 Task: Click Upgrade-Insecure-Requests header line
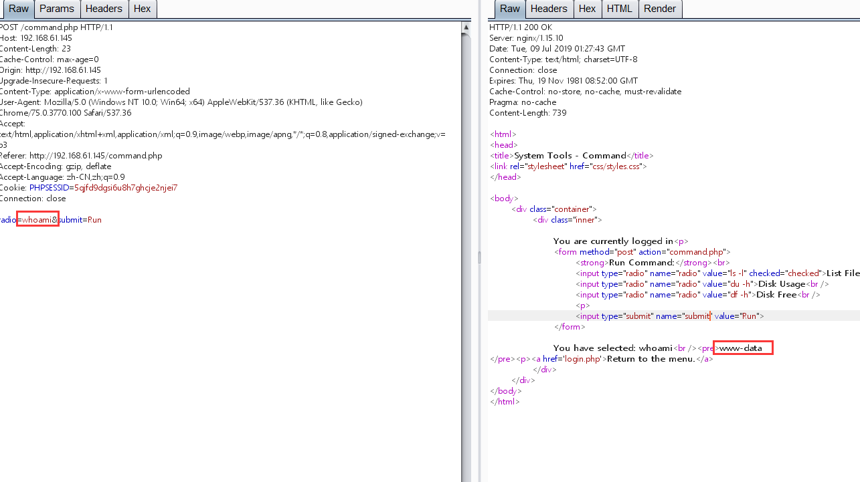click(54, 81)
